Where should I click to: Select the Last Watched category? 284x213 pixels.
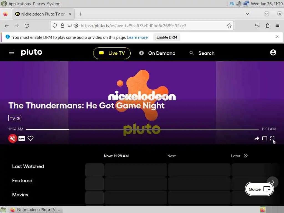(28, 166)
